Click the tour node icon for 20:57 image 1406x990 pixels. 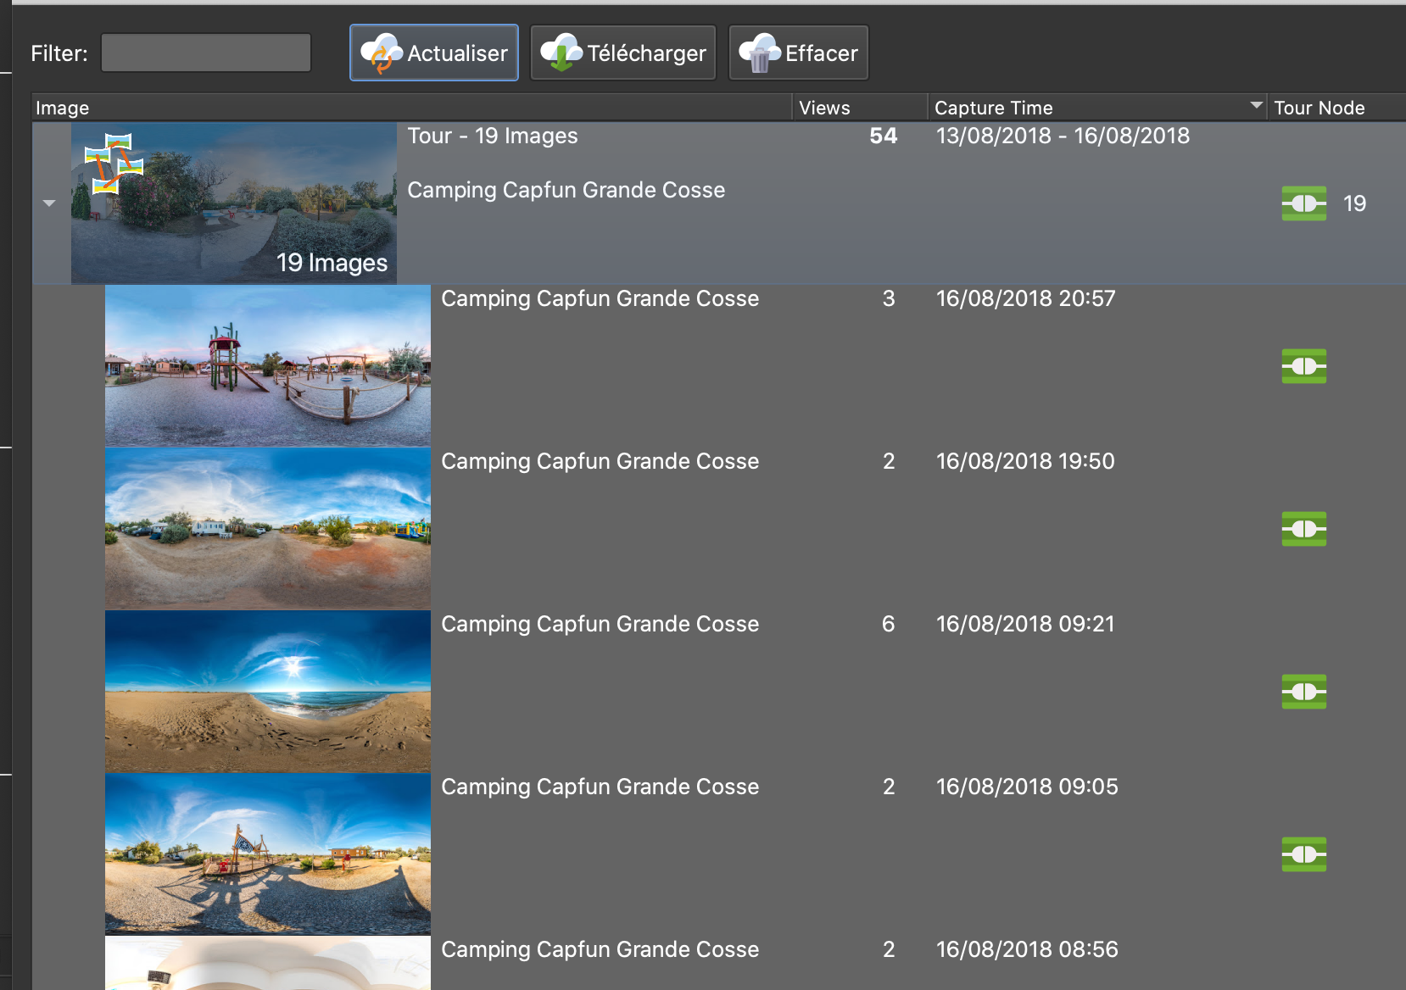click(x=1304, y=366)
